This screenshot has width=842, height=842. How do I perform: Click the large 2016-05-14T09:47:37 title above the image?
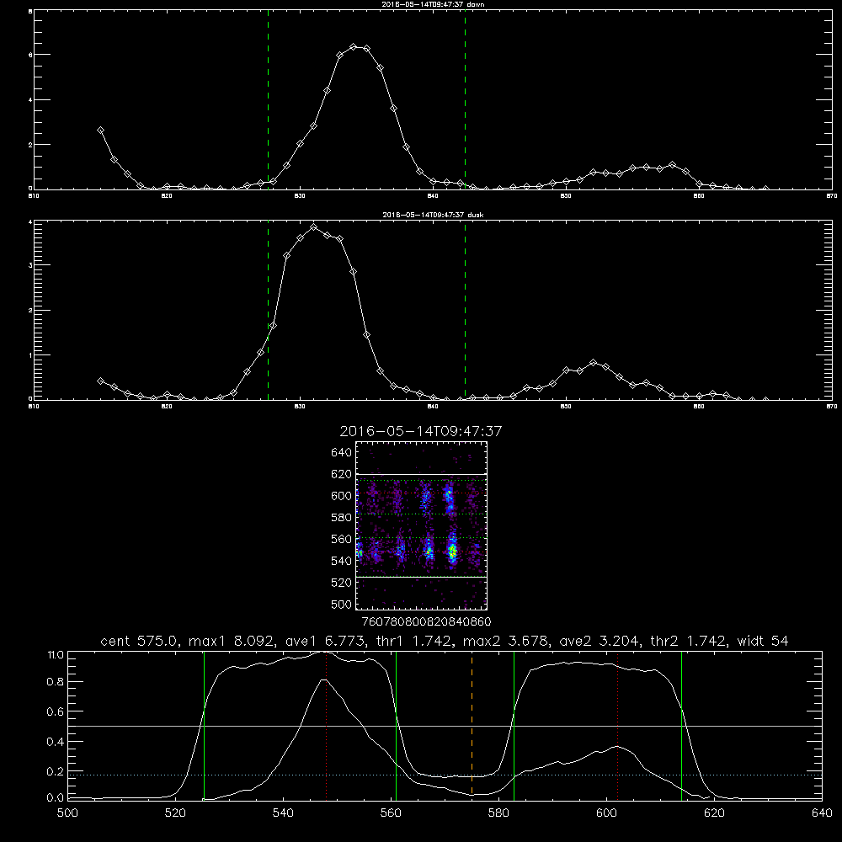420,431
